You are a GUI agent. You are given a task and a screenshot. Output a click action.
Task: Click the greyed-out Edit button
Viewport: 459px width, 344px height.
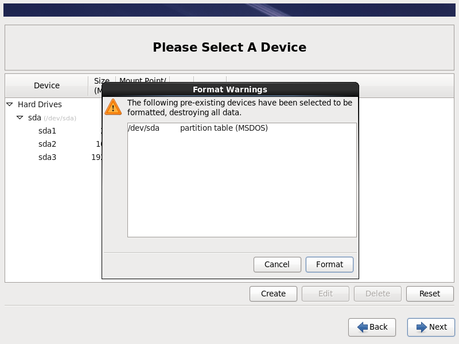point(325,294)
